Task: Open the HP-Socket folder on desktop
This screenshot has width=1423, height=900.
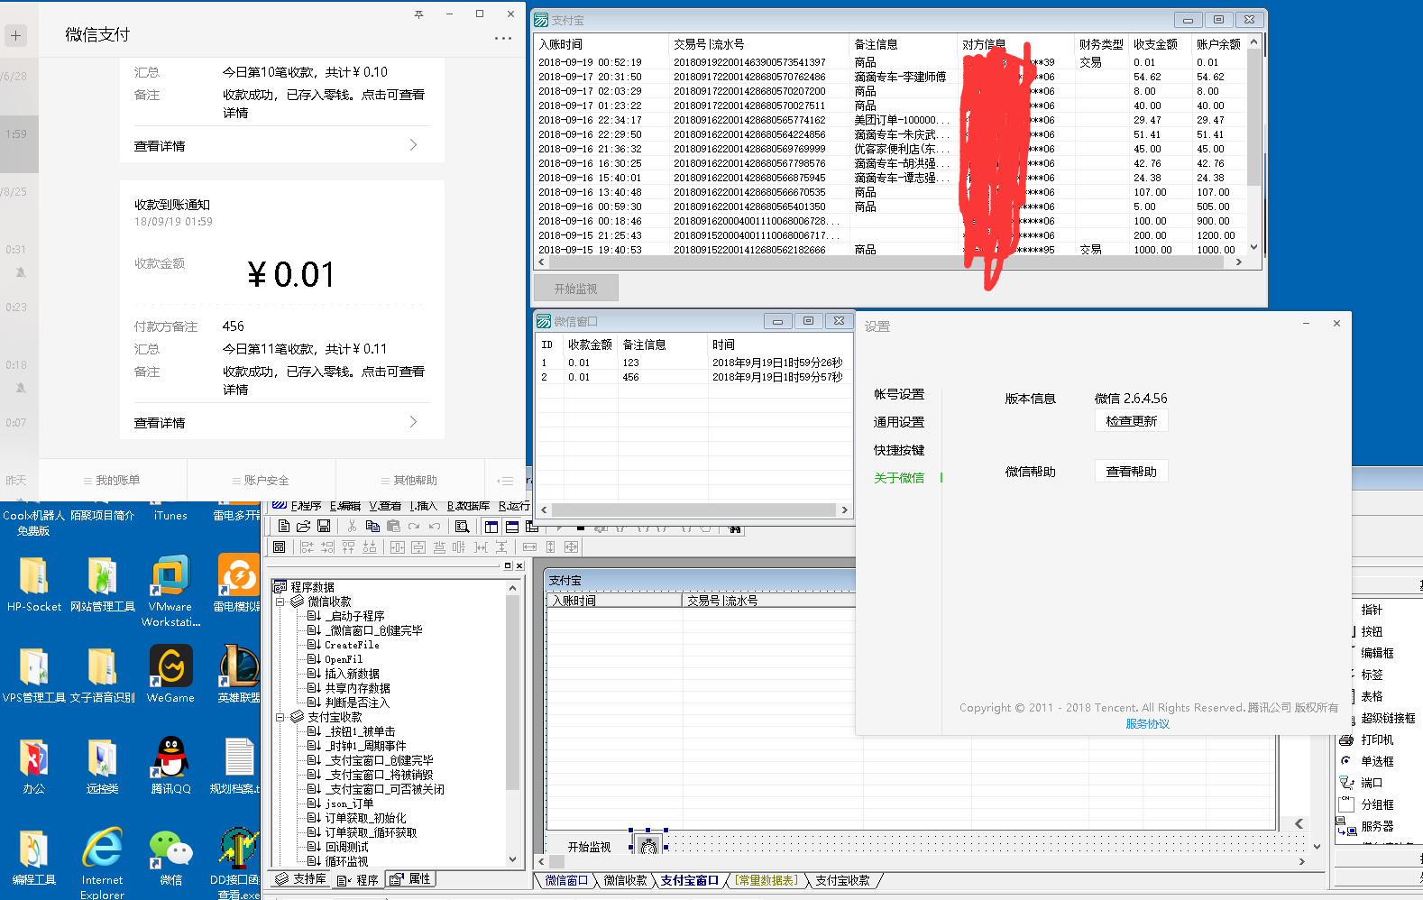Action: pyautogui.click(x=33, y=583)
